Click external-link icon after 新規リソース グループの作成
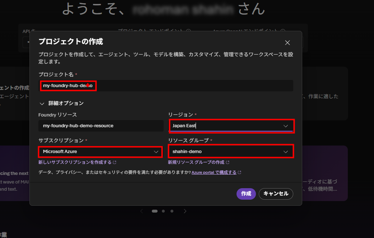Viewport: 374px width, 238px height. point(228,162)
